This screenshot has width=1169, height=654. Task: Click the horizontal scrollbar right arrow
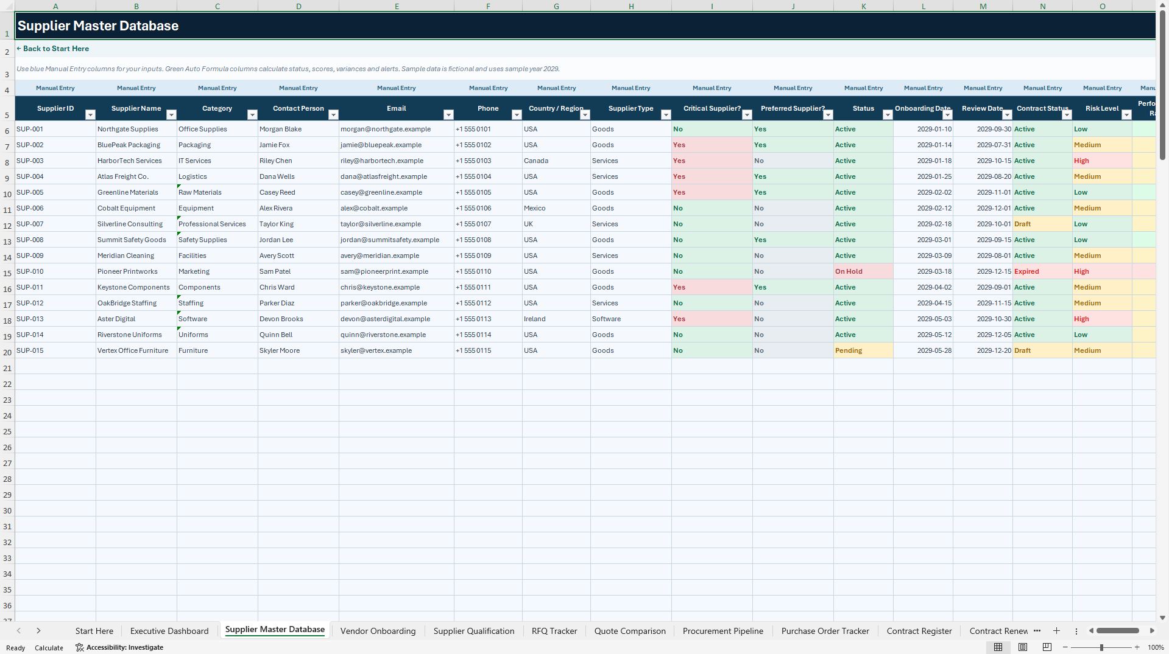1152,631
